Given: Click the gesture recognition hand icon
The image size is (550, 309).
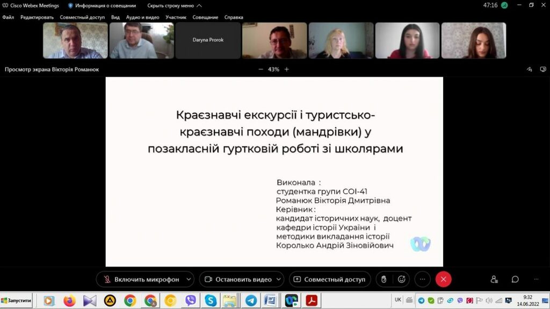Looking at the screenshot, I should coord(383,279).
